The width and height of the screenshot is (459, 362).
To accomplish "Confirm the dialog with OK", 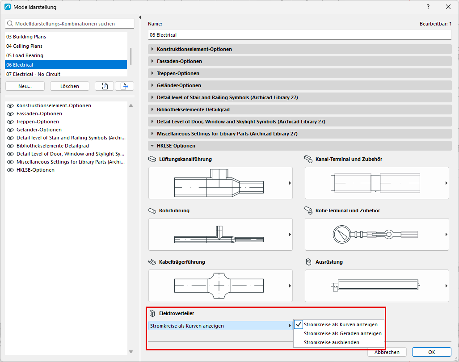I will pyautogui.click(x=431, y=352).
